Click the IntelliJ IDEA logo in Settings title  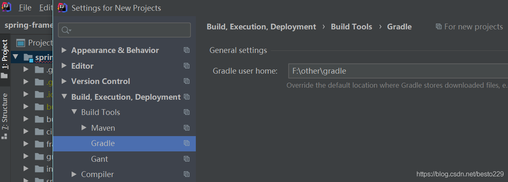pyautogui.click(x=63, y=7)
